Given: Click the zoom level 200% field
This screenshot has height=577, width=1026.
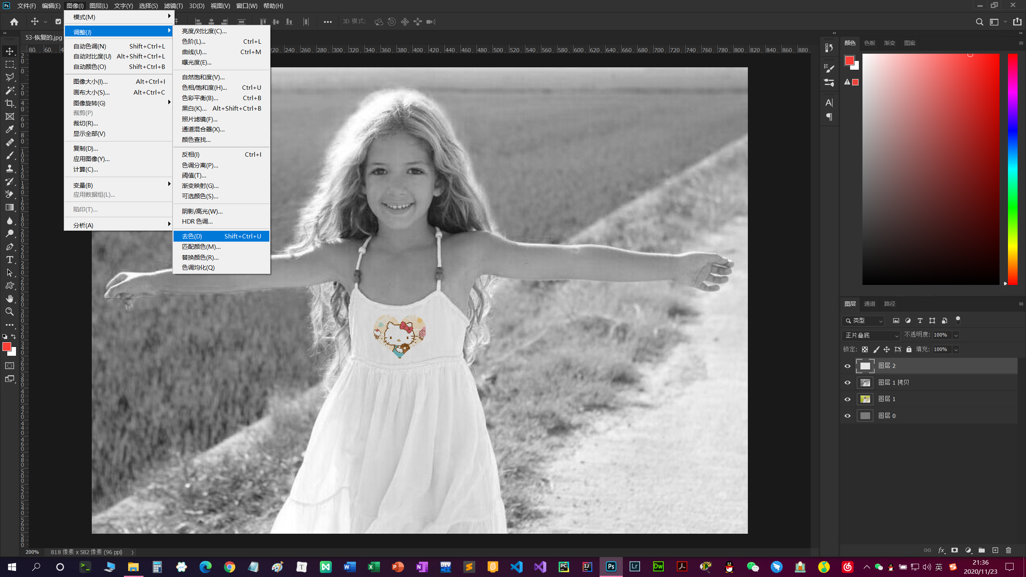Looking at the screenshot, I should [32, 552].
